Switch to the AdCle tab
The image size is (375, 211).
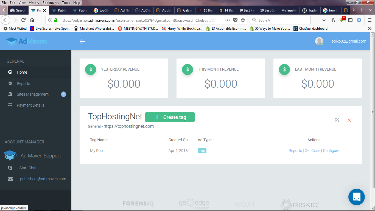click(x=143, y=10)
